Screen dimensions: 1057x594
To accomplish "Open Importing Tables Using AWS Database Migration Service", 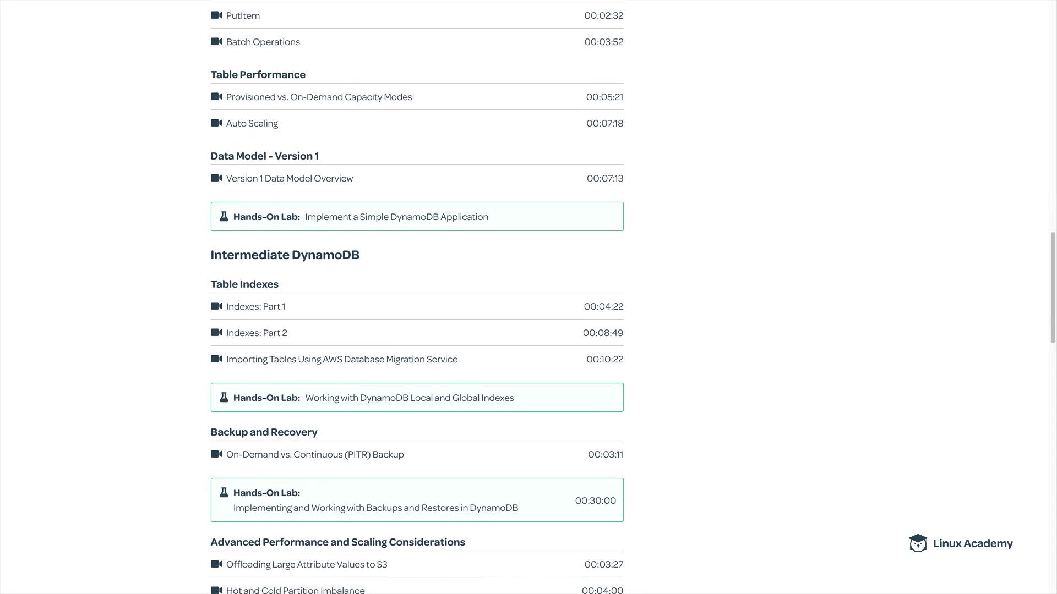I will pos(341,360).
